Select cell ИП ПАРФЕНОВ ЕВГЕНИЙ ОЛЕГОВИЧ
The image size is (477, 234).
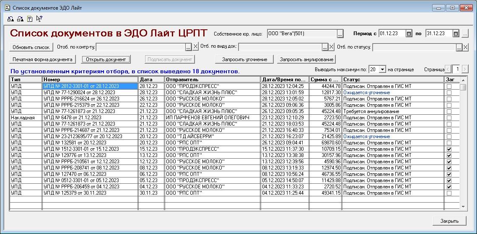213,118
